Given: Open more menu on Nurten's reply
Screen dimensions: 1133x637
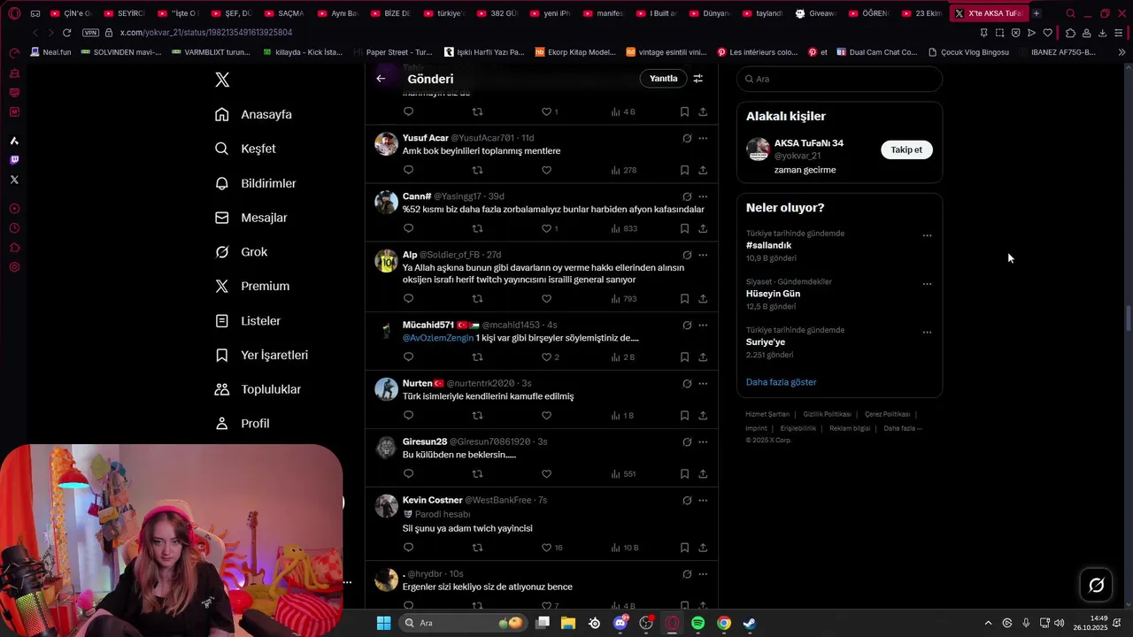Looking at the screenshot, I should (x=703, y=384).
